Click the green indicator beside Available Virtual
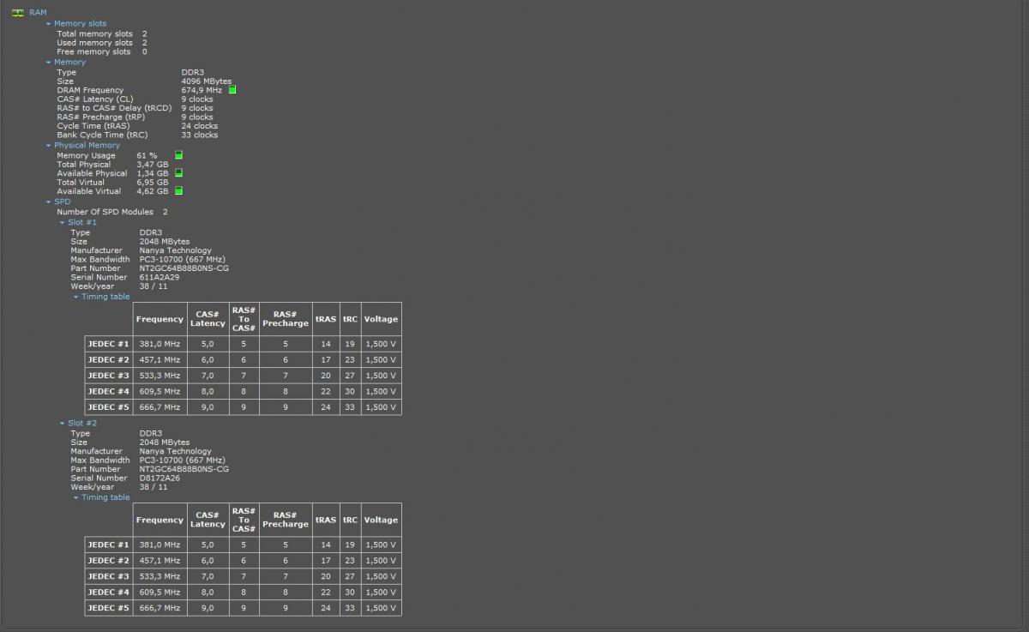Screen dimensions: 1029x632 (x=179, y=190)
